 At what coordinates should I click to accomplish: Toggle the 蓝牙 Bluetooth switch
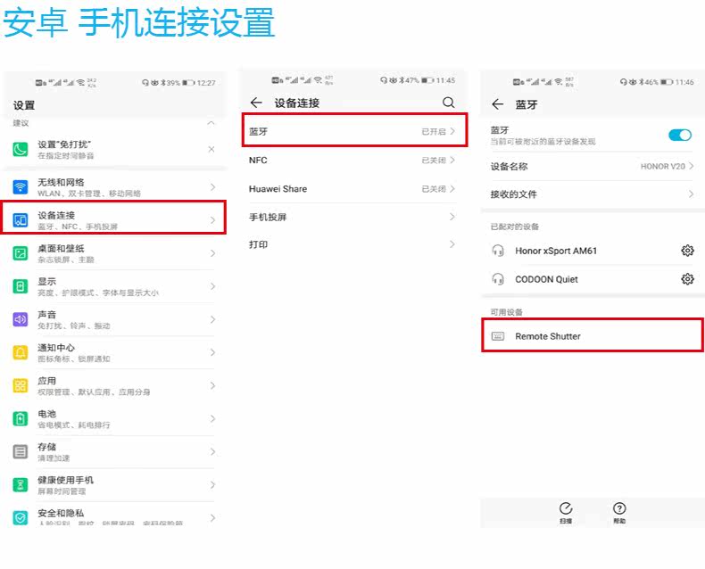(x=680, y=135)
